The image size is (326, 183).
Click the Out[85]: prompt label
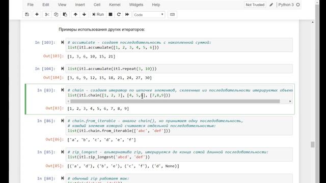pos(55,166)
